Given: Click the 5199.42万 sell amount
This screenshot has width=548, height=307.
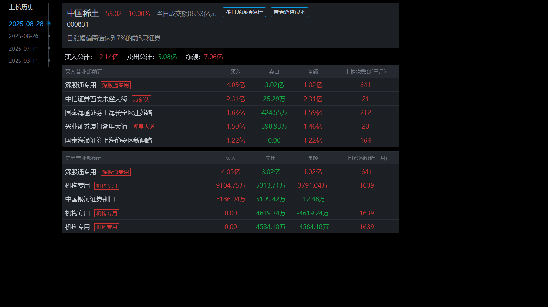Looking at the screenshot, I should [271, 199].
